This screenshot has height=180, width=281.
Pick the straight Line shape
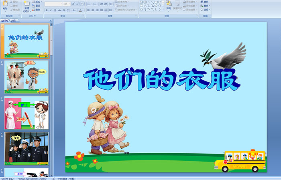click(x=149, y=2)
